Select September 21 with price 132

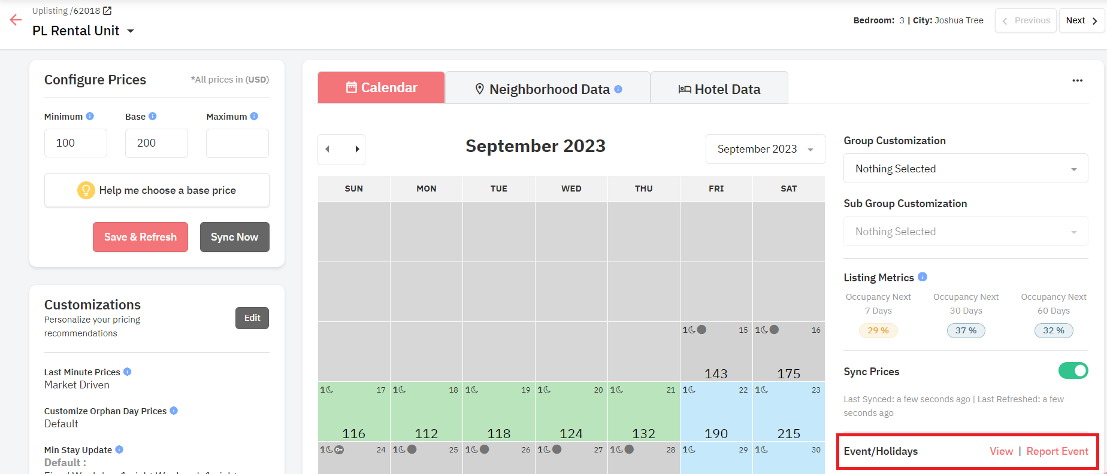pos(644,412)
